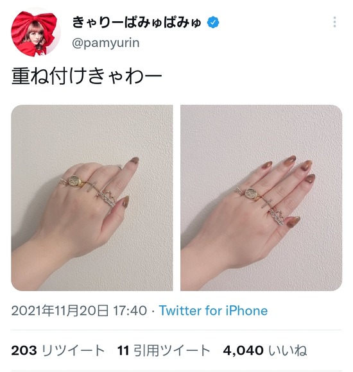Open the Twitter for iPhone source link
Image resolution: width=353 pixels, height=372 pixels.
point(213,310)
